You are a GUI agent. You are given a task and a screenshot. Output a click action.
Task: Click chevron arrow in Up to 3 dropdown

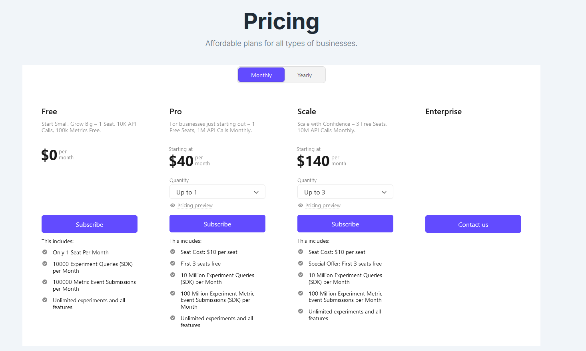(384, 192)
